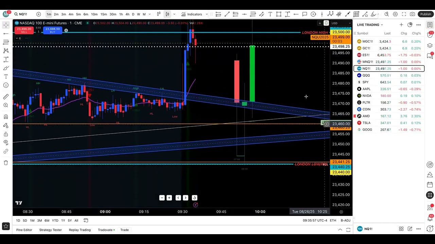
Task: Open the text tool in left toolbar
Action: click(x=6, y=77)
